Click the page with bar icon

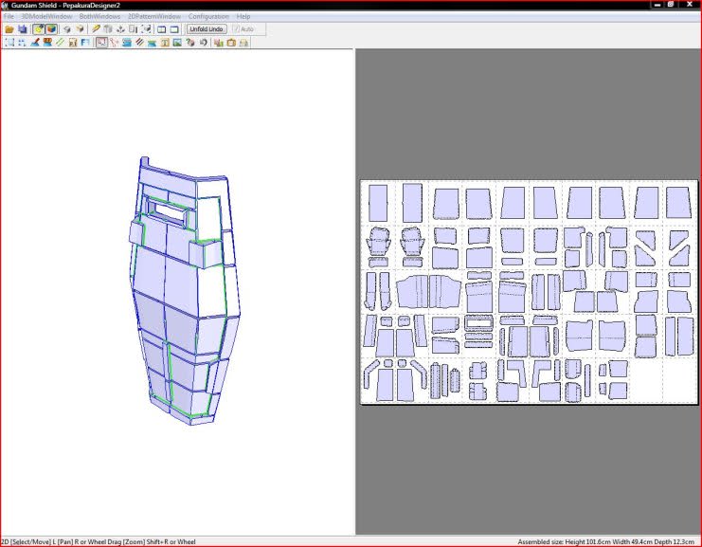(x=133, y=29)
